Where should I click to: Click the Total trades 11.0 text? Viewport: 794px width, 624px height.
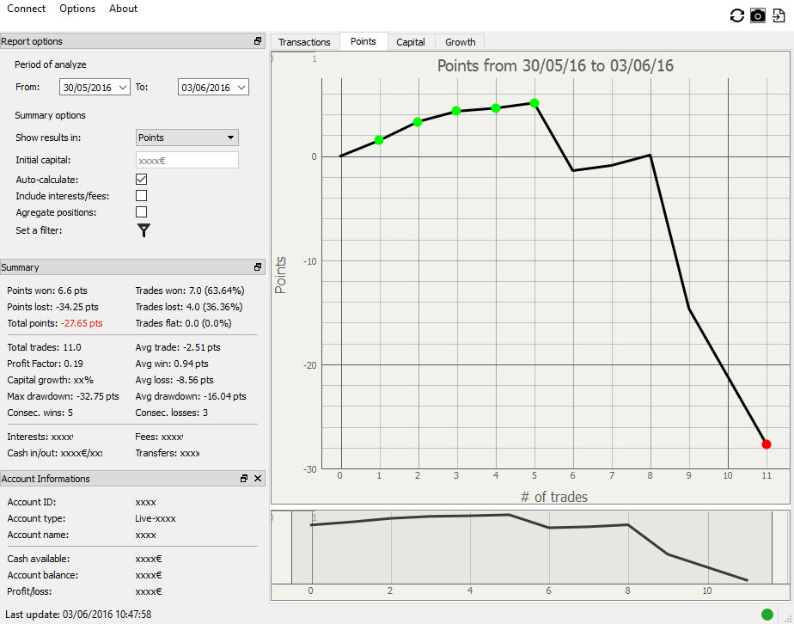tap(44, 347)
